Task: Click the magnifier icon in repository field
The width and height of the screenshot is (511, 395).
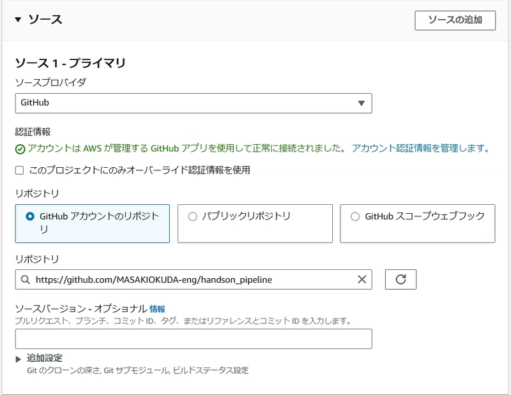Action: (25, 279)
